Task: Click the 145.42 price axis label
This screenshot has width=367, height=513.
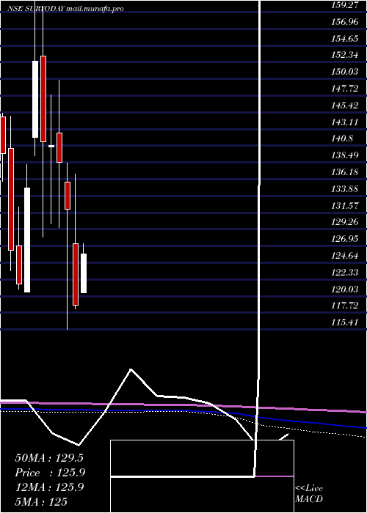Action: [x=345, y=106]
